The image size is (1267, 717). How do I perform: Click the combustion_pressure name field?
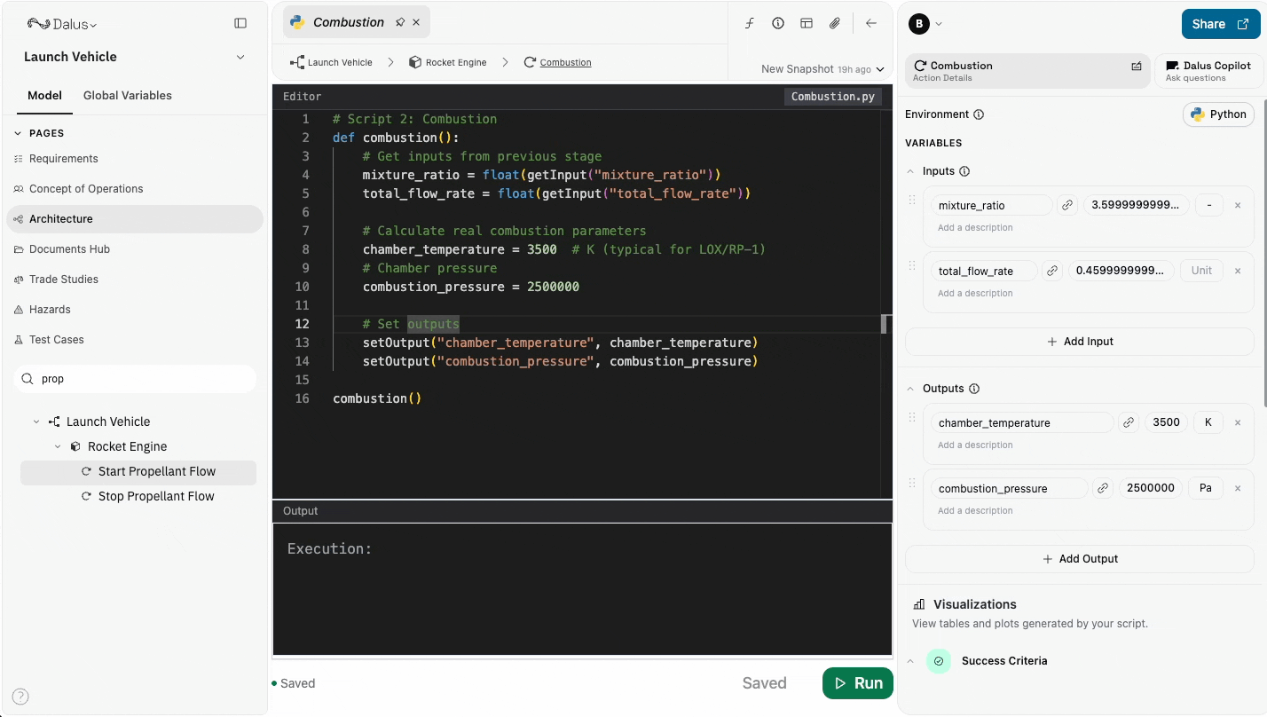tap(1010, 488)
